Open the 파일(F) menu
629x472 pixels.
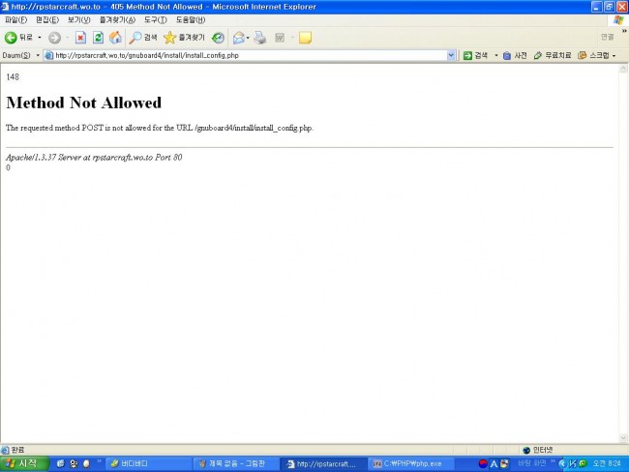point(16,19)
